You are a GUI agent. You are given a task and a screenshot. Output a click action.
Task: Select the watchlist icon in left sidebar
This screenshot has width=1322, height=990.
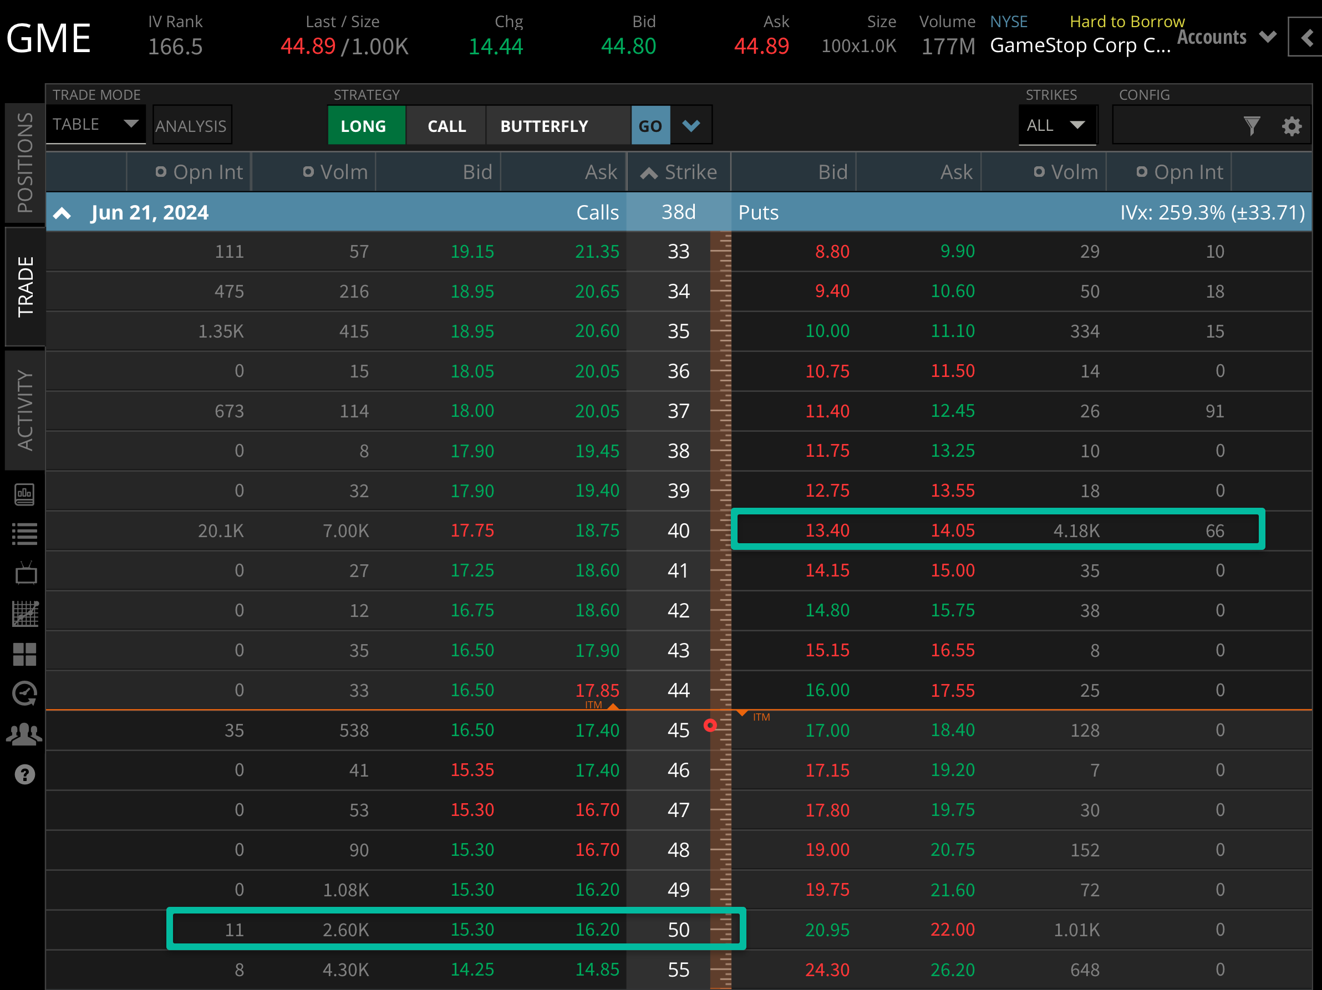(x=25, y=534)
